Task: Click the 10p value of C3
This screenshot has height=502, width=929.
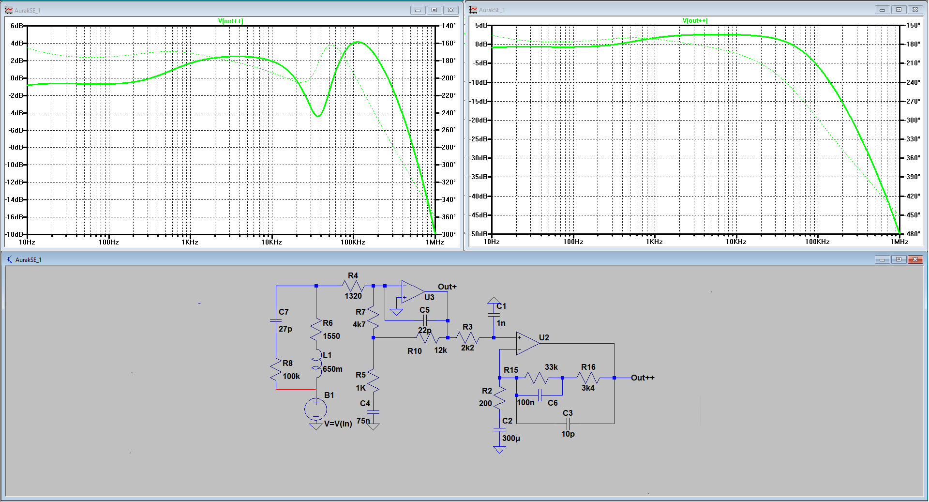Action: (x=568, y=434)
